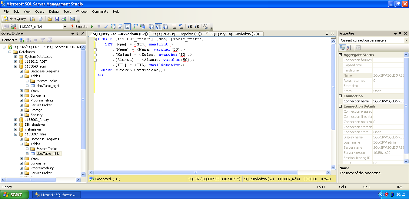
Task: Click the Database Engine Query icon
Action: coord(32,19)
